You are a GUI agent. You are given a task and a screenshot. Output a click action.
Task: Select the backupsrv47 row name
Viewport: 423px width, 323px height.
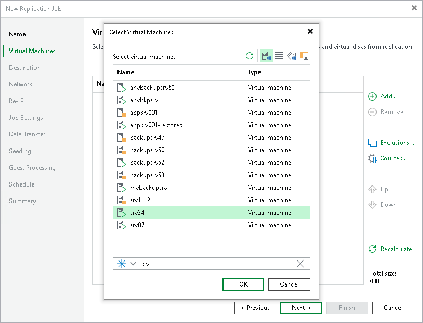click(147, 138)
